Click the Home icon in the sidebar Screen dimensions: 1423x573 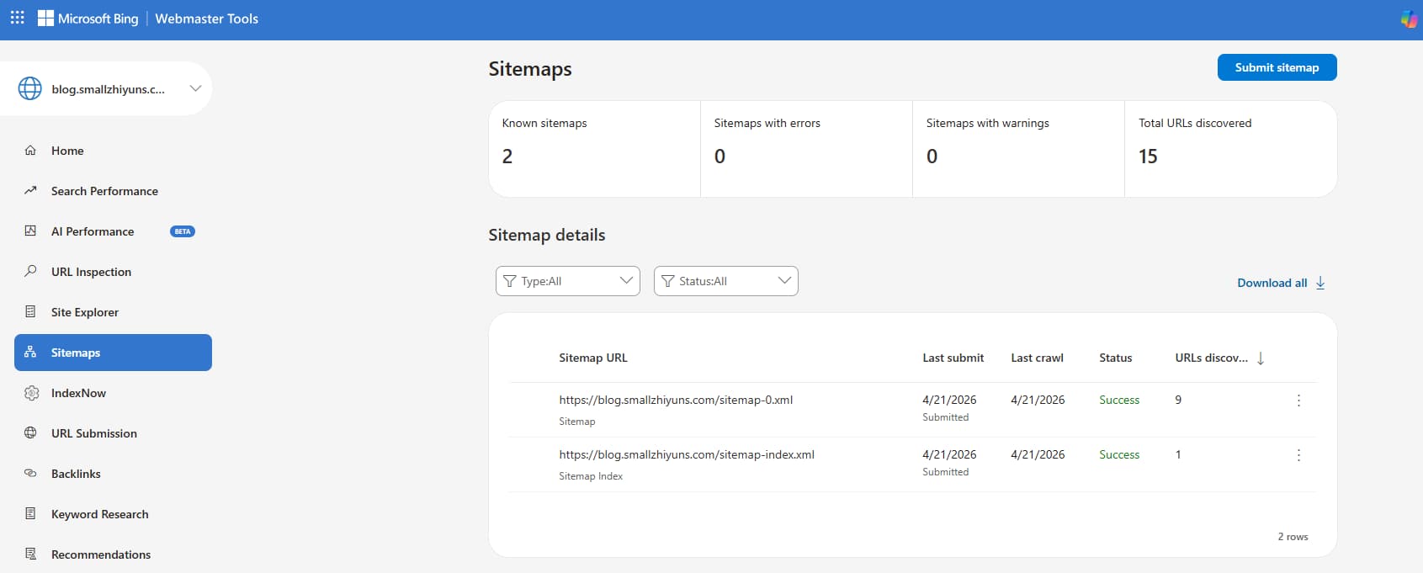tap(30, 151)
